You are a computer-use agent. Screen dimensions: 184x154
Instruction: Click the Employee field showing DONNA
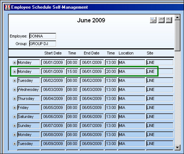(x=42, y=36)
